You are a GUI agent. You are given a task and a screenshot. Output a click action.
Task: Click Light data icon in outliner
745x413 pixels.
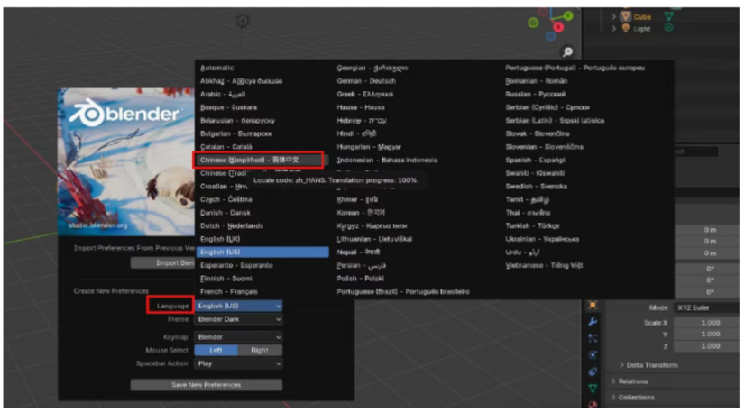pos(668,28)
